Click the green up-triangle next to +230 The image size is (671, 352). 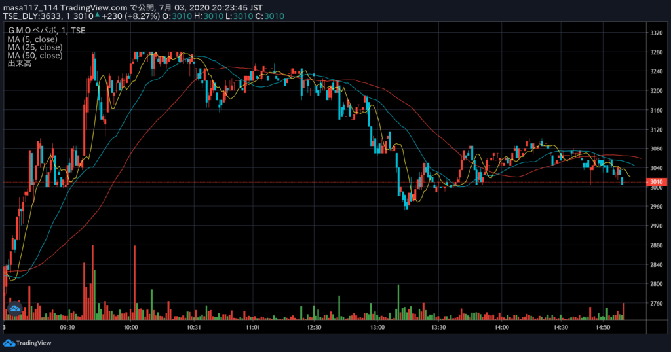[97, 15]
